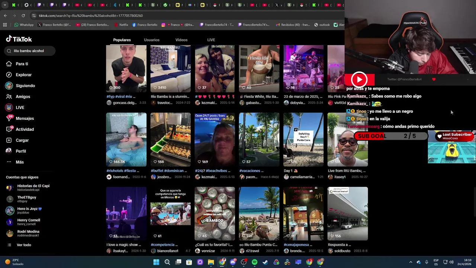Show hidden system tray icons
The height and width of the screenshot is (268, 476).
click(411, 262)
